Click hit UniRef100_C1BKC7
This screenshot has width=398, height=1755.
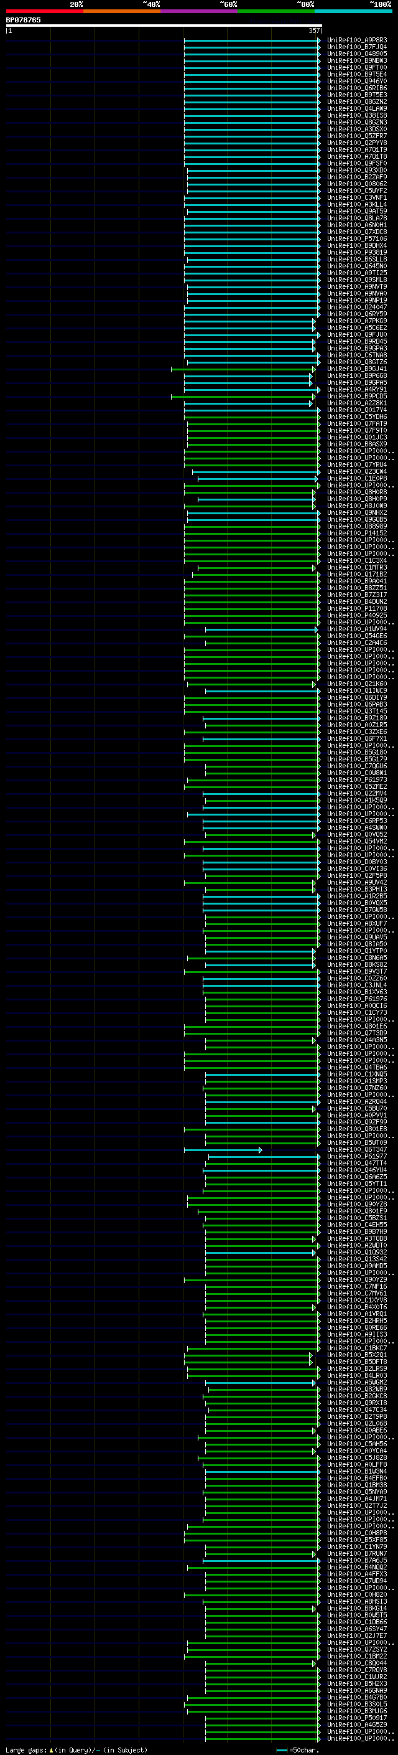click(x=357, y=1348)
